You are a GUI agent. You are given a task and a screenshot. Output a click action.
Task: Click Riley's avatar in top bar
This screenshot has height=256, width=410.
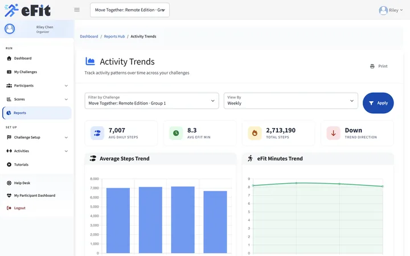(383, 10)
